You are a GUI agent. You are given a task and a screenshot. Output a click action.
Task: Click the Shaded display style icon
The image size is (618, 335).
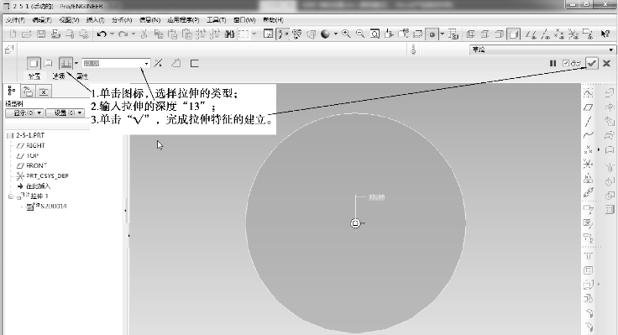[x=325, y=34]
